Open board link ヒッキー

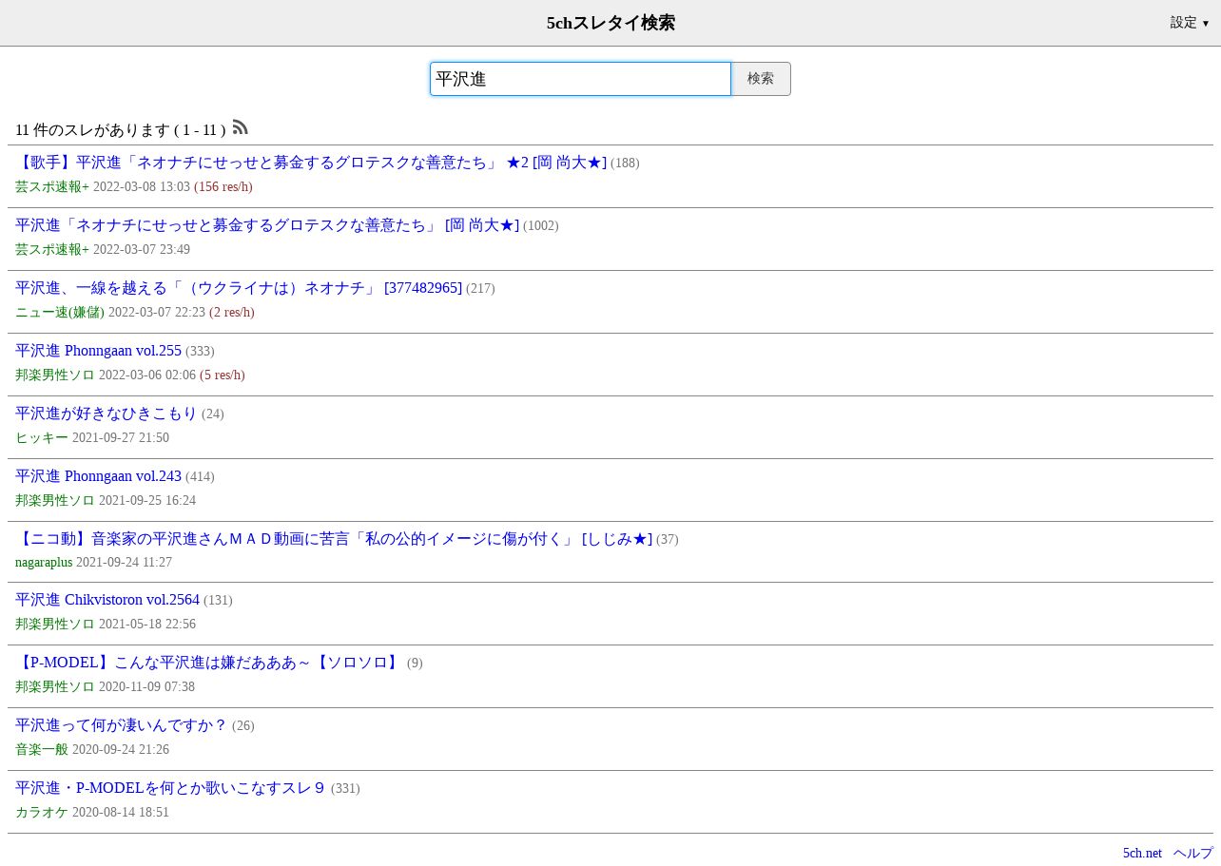[x=42, y=438]
